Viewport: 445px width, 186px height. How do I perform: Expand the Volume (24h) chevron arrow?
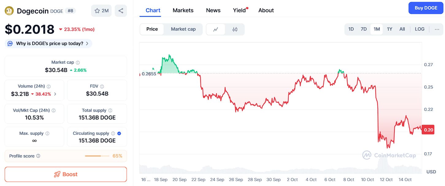tap(55, 94)
